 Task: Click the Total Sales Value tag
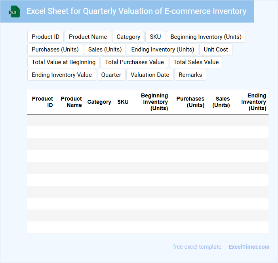click(x=196, y=62)
